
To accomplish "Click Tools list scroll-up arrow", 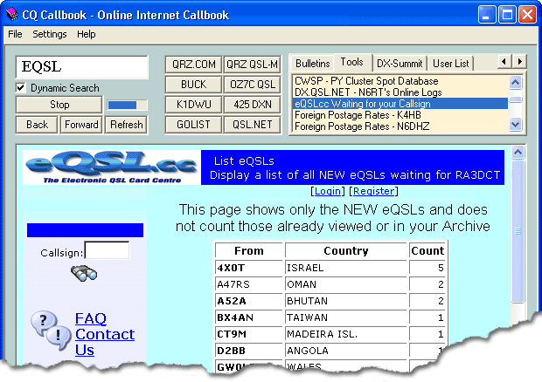I will click(x=515, y=82).
